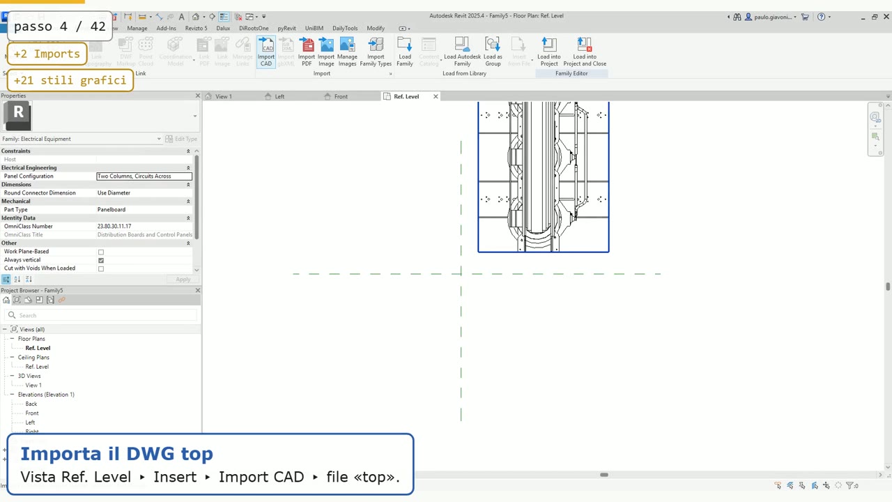The image size is (892, 502).
Task: Click the Help question mark icon
Action: pos(822,17)
